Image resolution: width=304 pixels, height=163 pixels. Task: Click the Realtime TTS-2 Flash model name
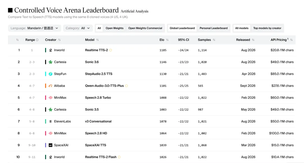pyautogui.click(x=101, y=157)
